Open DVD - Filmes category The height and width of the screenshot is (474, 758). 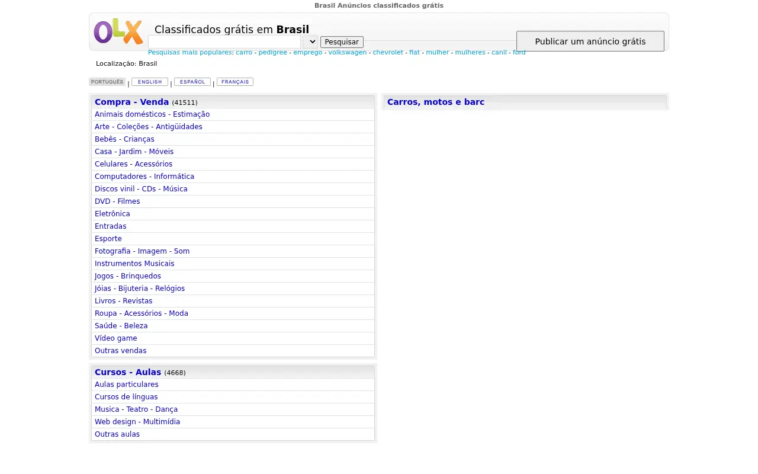click(x=117, y=201)
